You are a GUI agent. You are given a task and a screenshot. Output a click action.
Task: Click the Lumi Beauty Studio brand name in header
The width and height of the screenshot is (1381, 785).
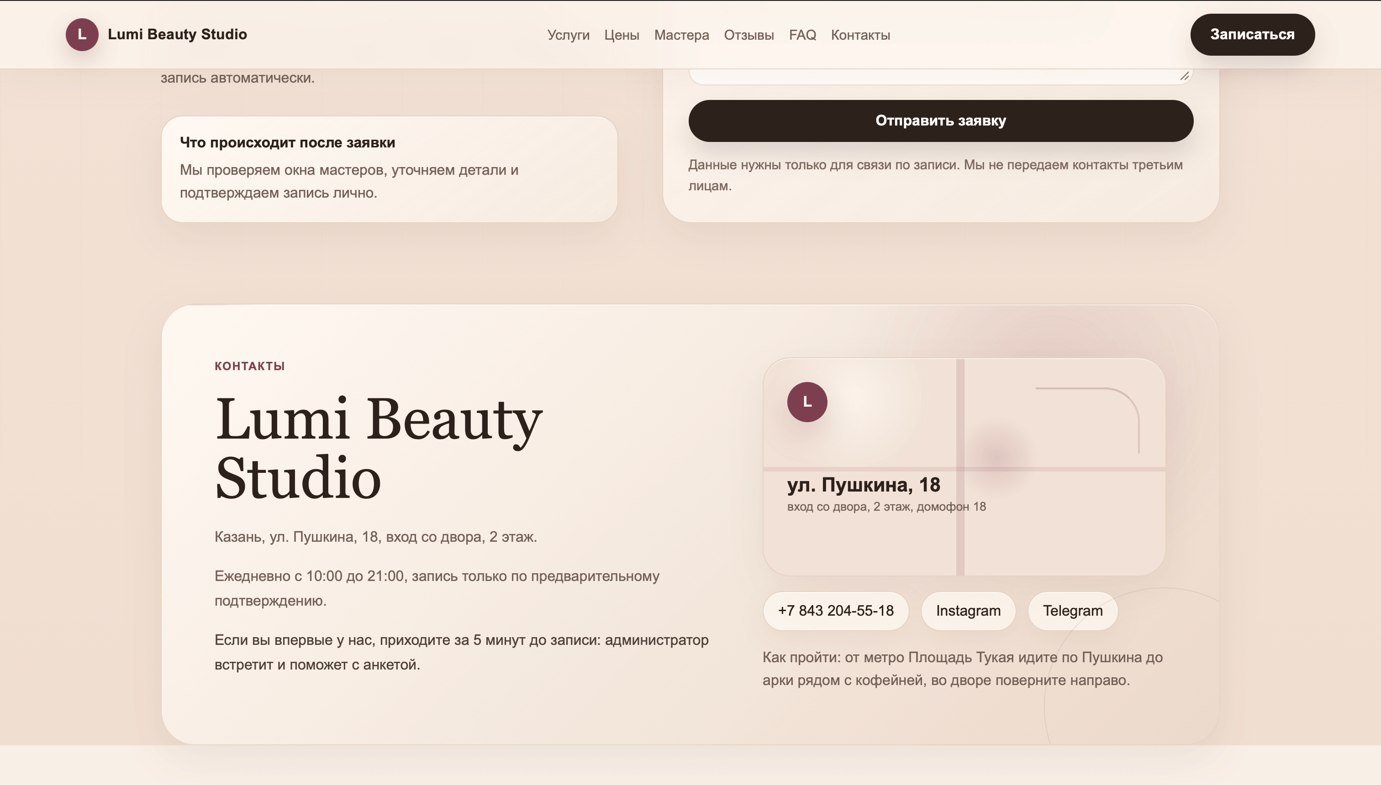[177, 35]
